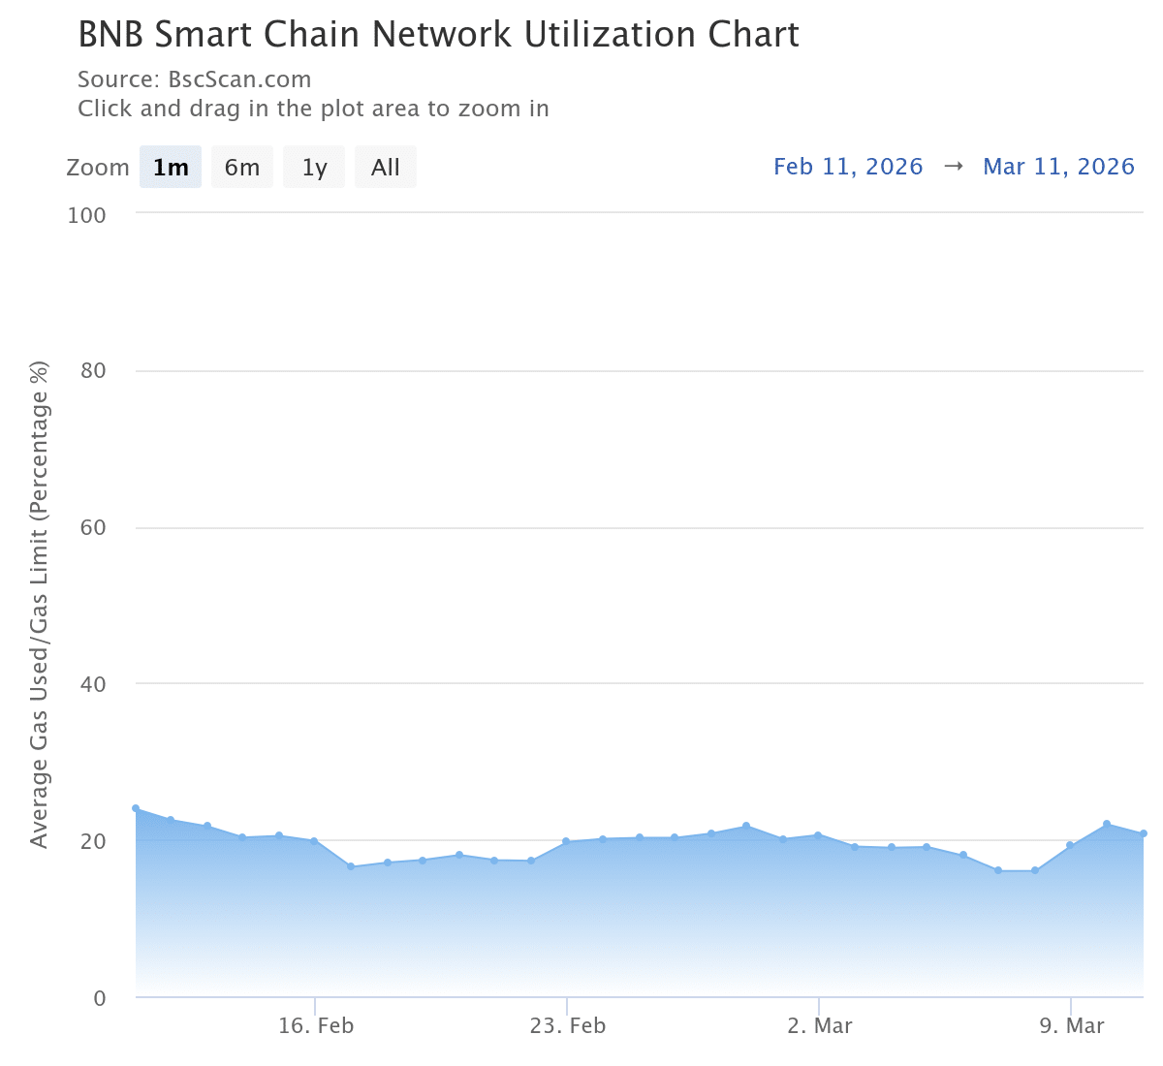
Task: Select data point above the 16. Feb tick
Action: pos(314,841)
